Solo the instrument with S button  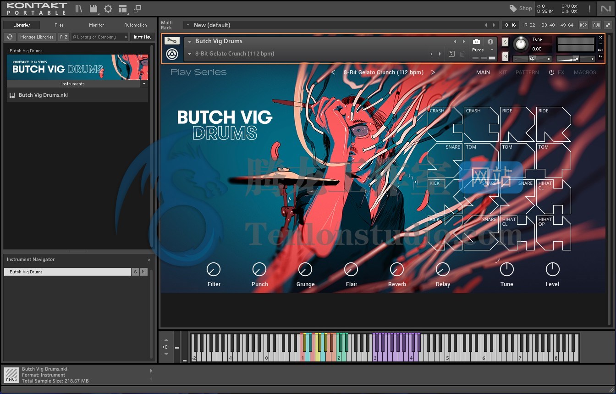[x=505, y=42]
